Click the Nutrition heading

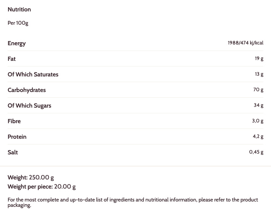(19, 10)
